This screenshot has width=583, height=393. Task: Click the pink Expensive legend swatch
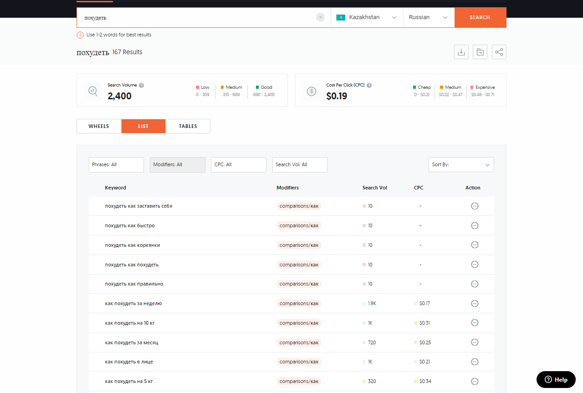[x=472, y=87]
